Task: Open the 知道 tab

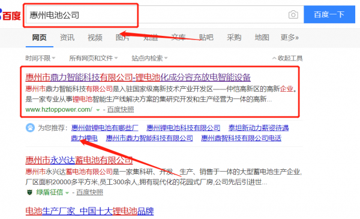Action: [x=151, y=37]
